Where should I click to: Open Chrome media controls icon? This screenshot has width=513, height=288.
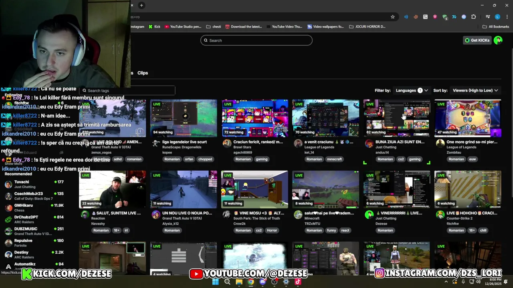(x=488, y=17)
